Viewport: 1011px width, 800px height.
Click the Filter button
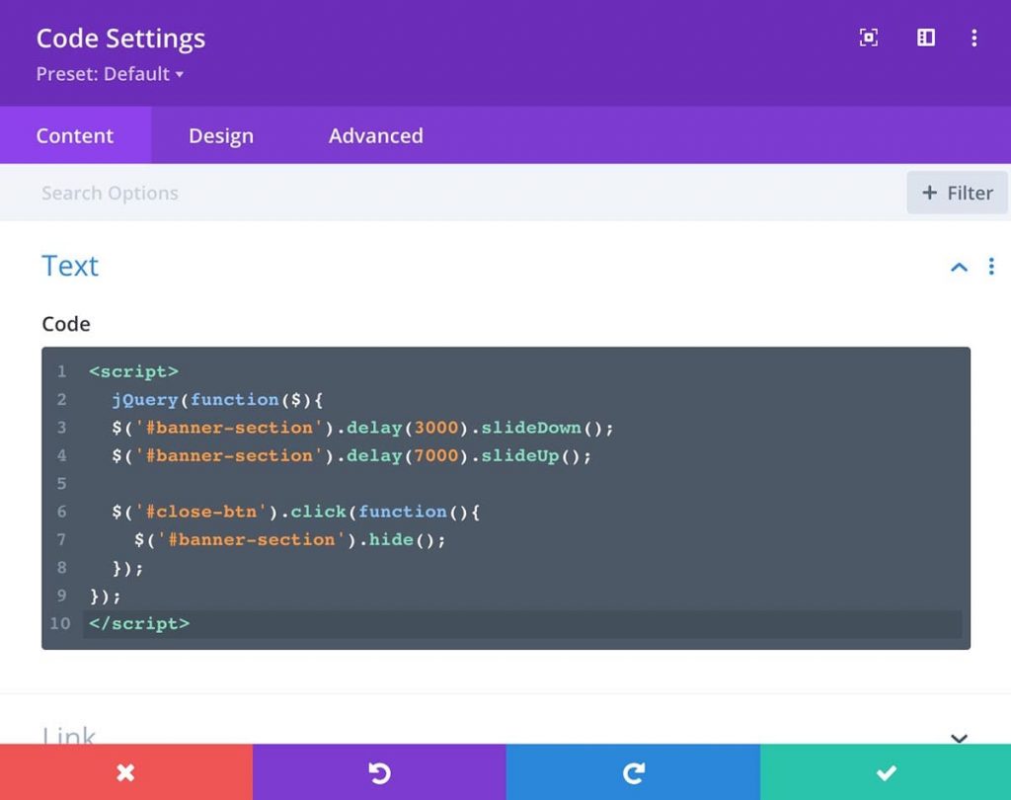click(957, 193)
